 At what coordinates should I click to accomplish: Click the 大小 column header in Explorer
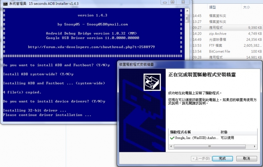pos(247,7)
